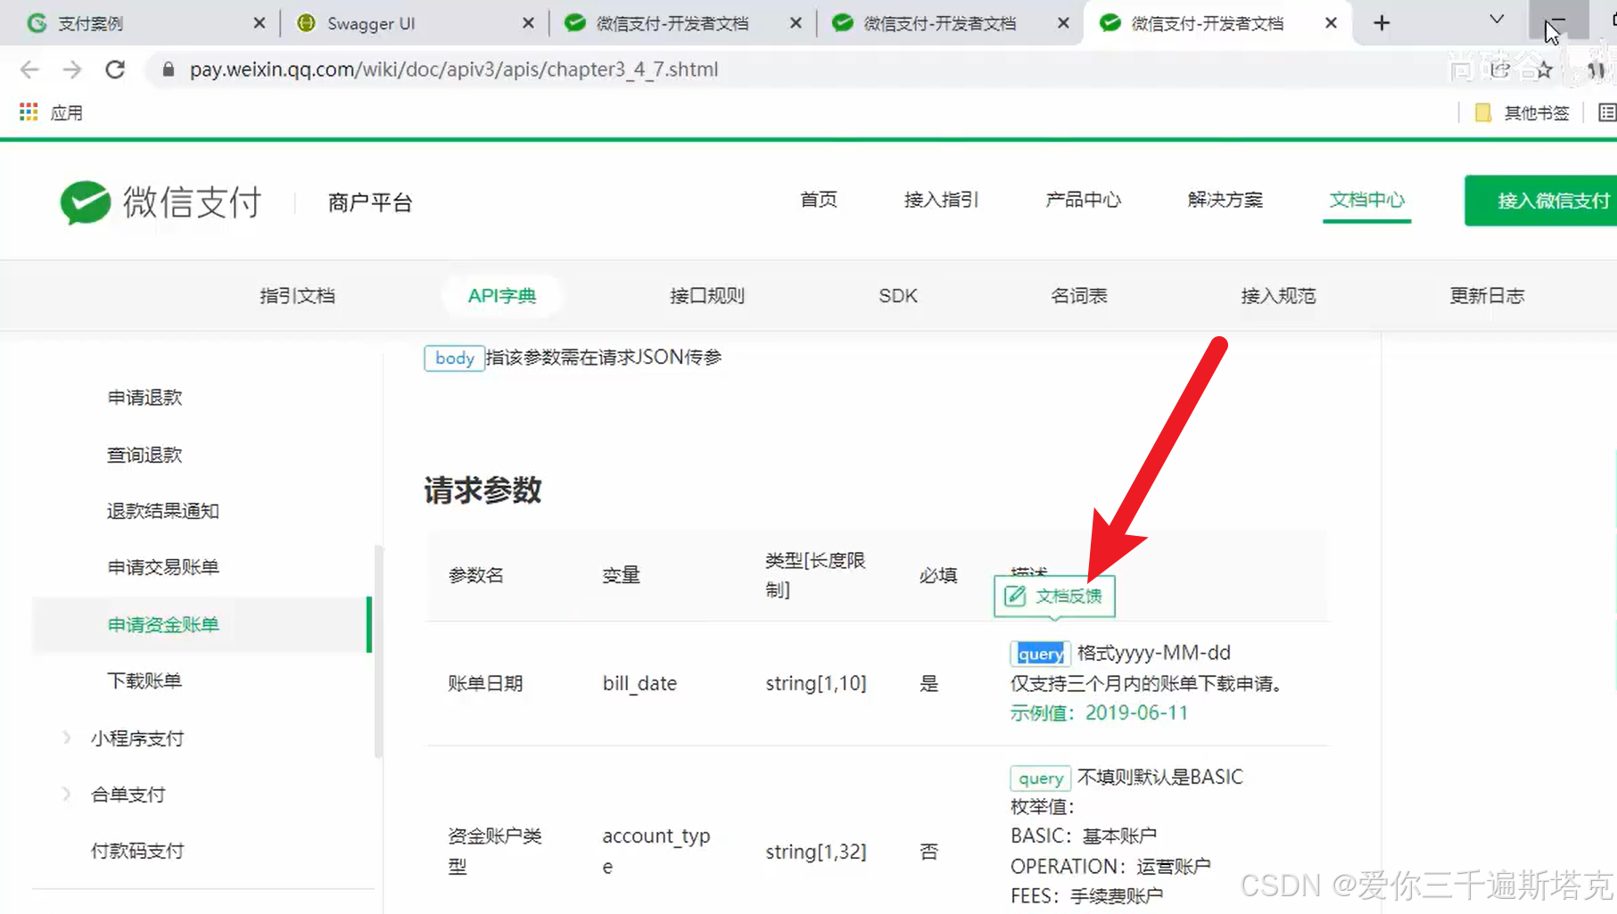1617x914 pixels.
Task: Click the address bar URL
Action: coord(454,70)
